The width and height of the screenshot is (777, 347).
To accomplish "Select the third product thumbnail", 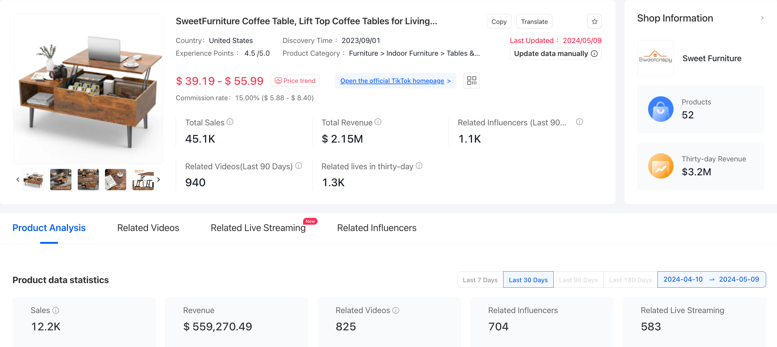I will (x=88, y=180).
